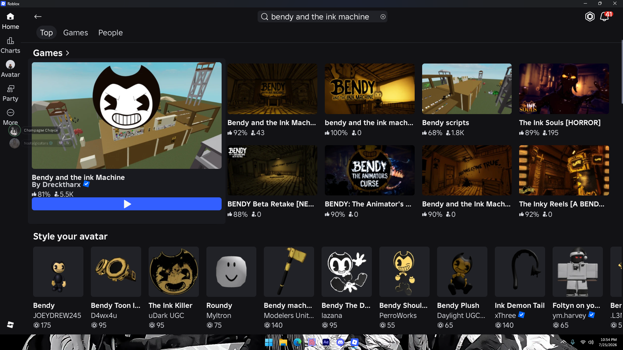
Task: Go to the Home sidebar icon
Action: pyautogui.click(x=10, y=17)
